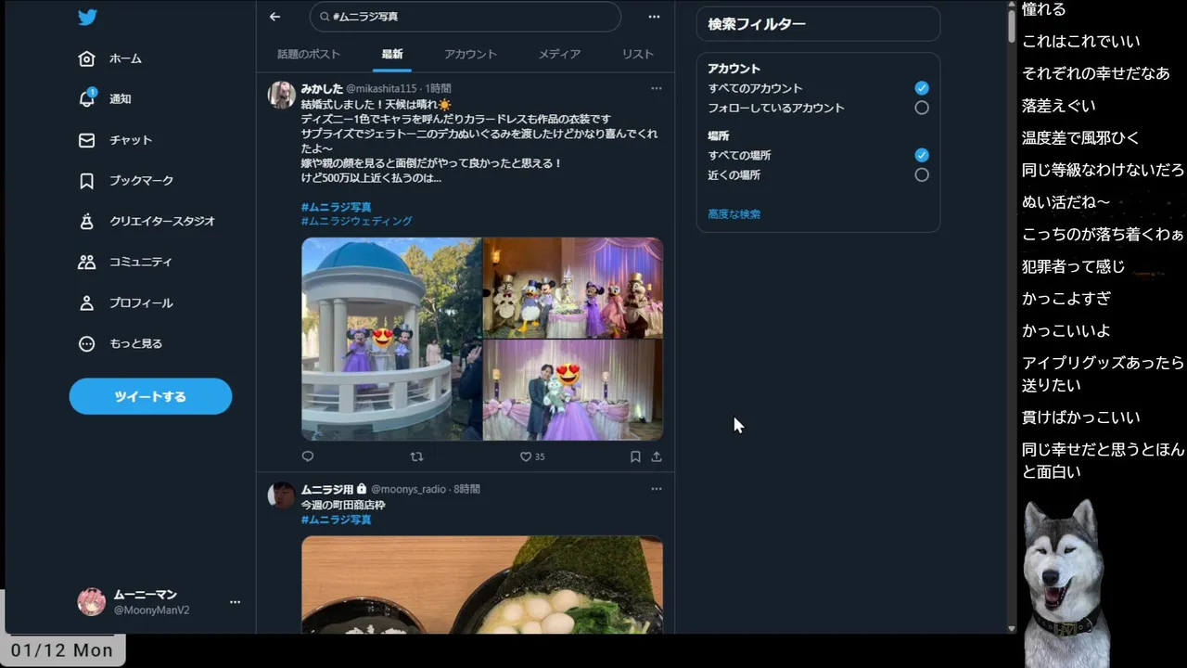The height and width of the screenshot is (668, 1187).
Task: Open #ムニラジ写真 hashtag in みかした post
Action: [336, 207]
